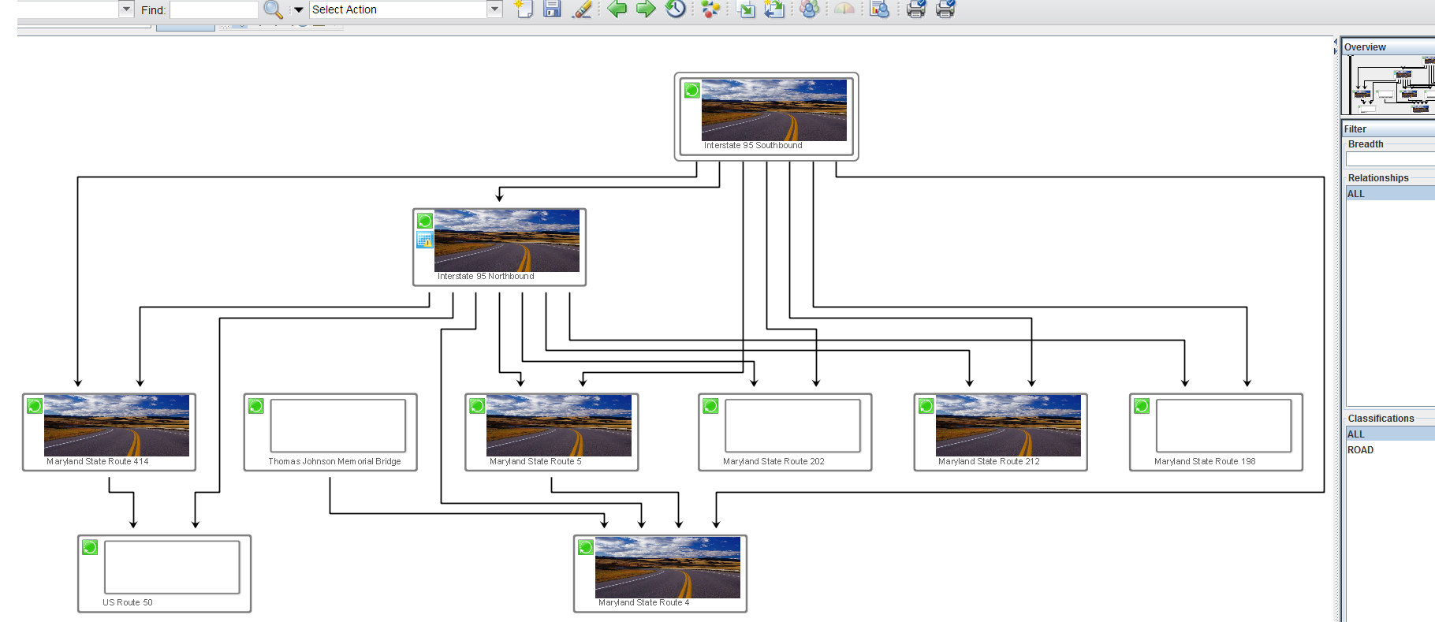The height and width of the screenshot is (622, 1435).
Task: Click the Find magnifying glass icon
Action: (273, 9)
